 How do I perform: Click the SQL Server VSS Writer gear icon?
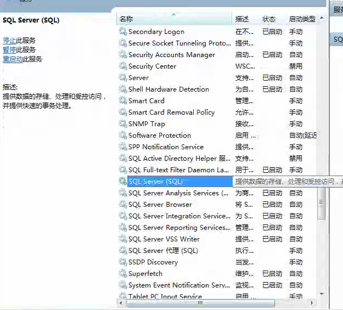pos(123,239)
